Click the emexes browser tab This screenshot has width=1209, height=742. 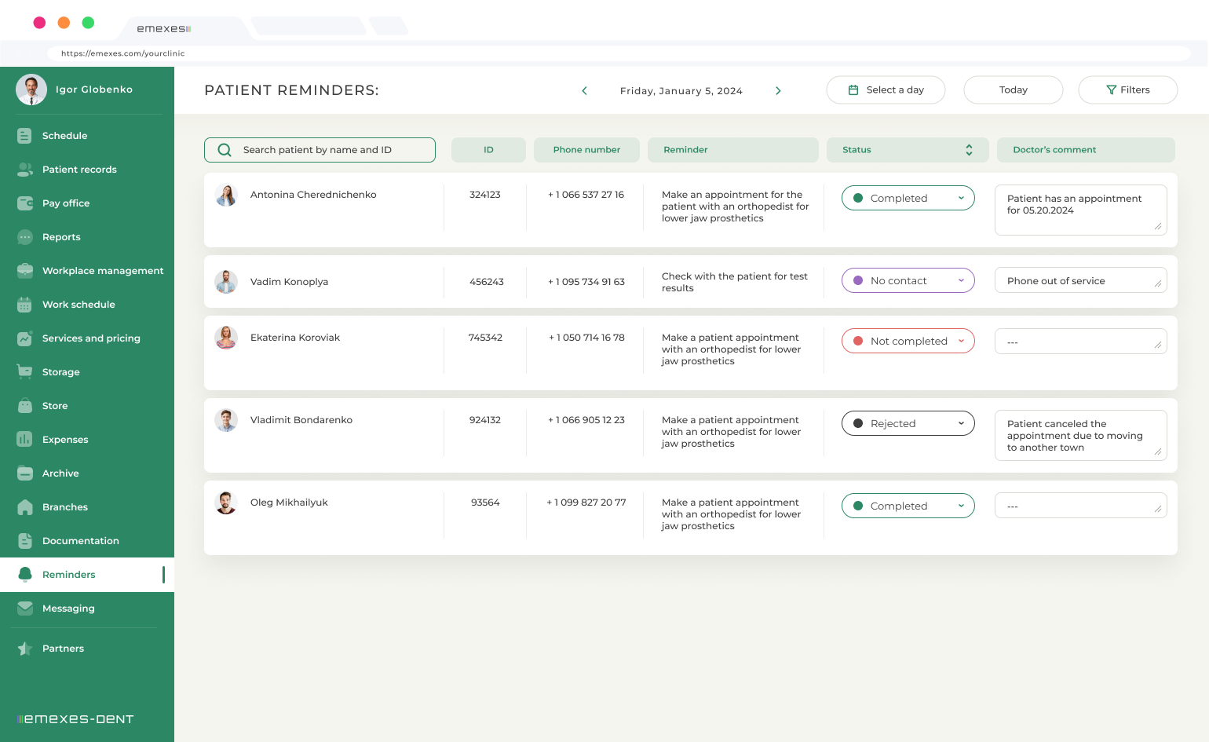click(184, 28)
